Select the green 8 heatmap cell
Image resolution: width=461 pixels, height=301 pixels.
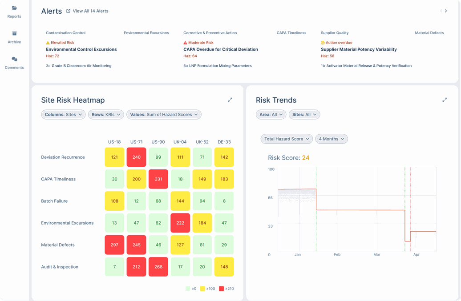click(x=224, y=201)
